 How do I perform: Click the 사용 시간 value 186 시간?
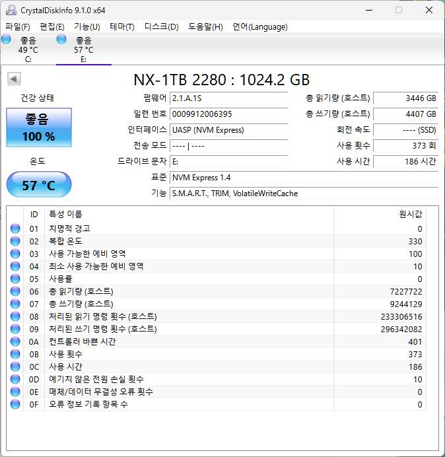(405, 161)
